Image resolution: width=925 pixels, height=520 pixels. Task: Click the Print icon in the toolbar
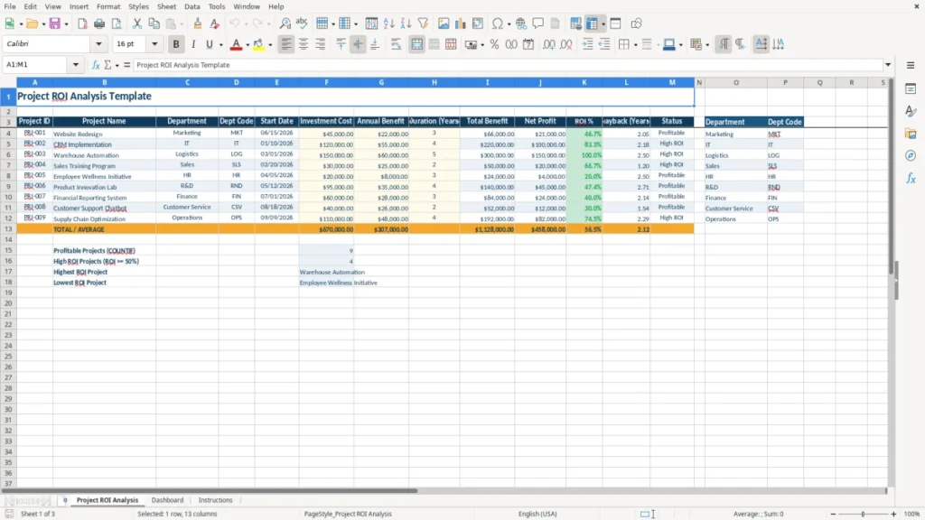click(99, 23)
